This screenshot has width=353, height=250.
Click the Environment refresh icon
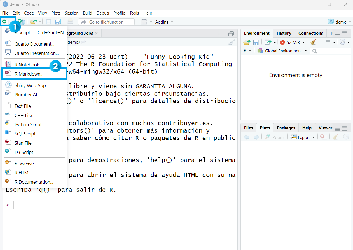pos(342,42)
